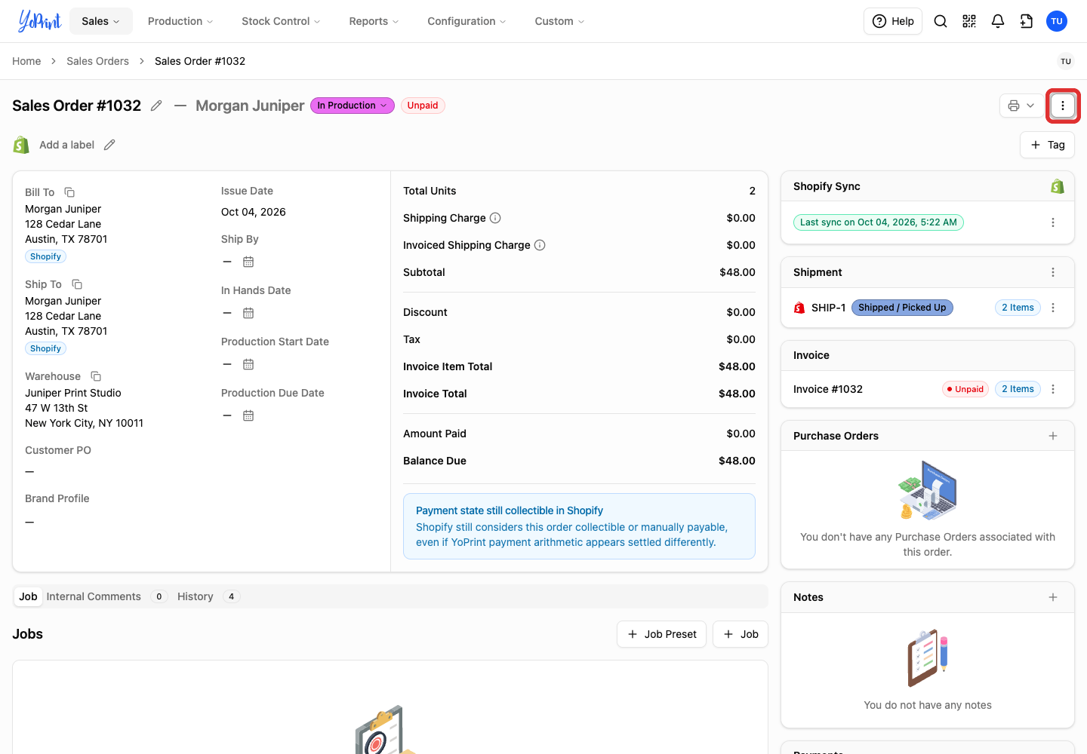Open the In Hands Date calendar picker
Screen dimensions: 1087x754
(248, 313)
